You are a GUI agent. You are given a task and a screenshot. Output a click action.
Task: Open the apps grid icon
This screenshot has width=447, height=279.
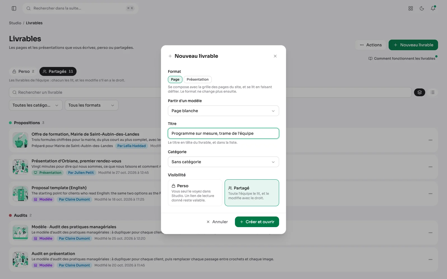pyautogui.click(x=411, y=8)
